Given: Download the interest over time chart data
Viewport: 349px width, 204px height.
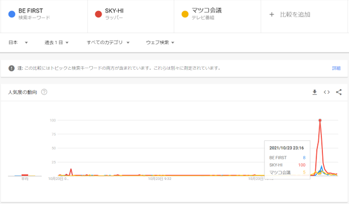Looking at the screenshot, I should click(x=315, y=92).
